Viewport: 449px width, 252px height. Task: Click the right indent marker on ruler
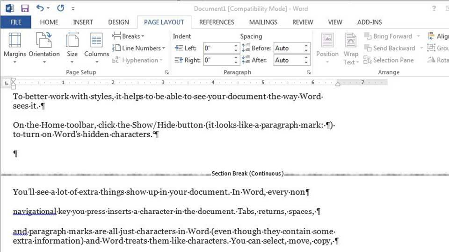point(338,84)
